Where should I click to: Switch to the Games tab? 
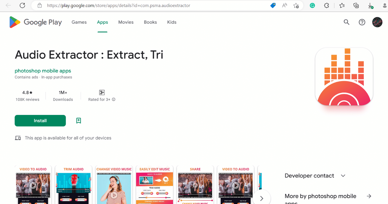pos(79,22)
